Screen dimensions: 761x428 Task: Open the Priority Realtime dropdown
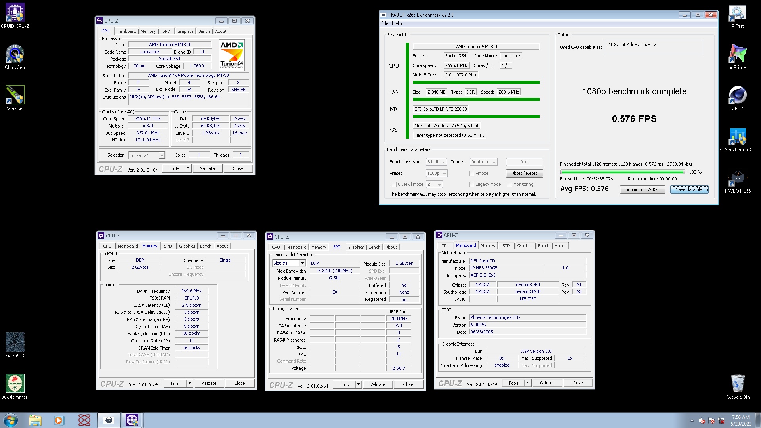484,162
